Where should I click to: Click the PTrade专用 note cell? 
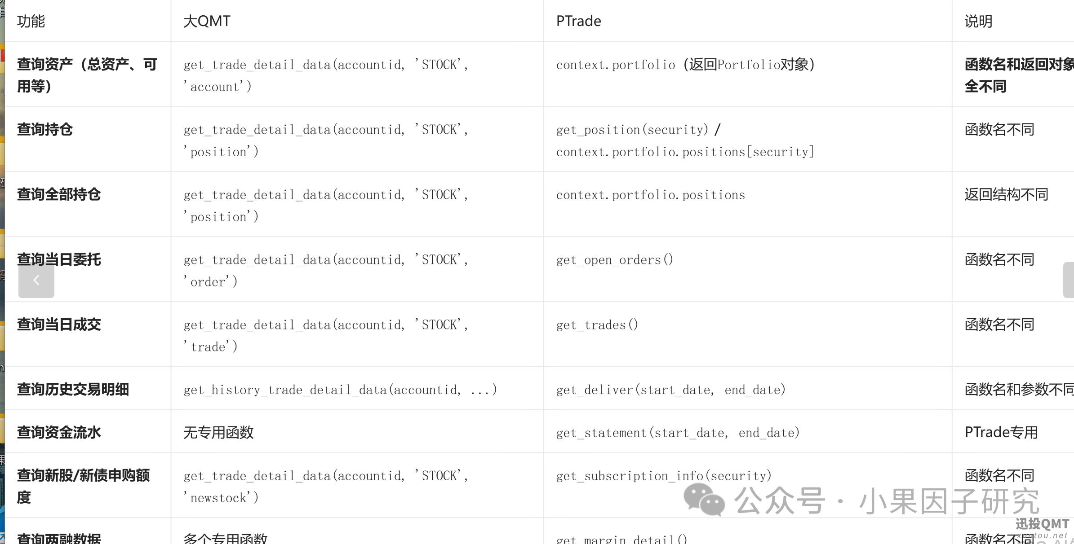click(x=1001, y=432)
